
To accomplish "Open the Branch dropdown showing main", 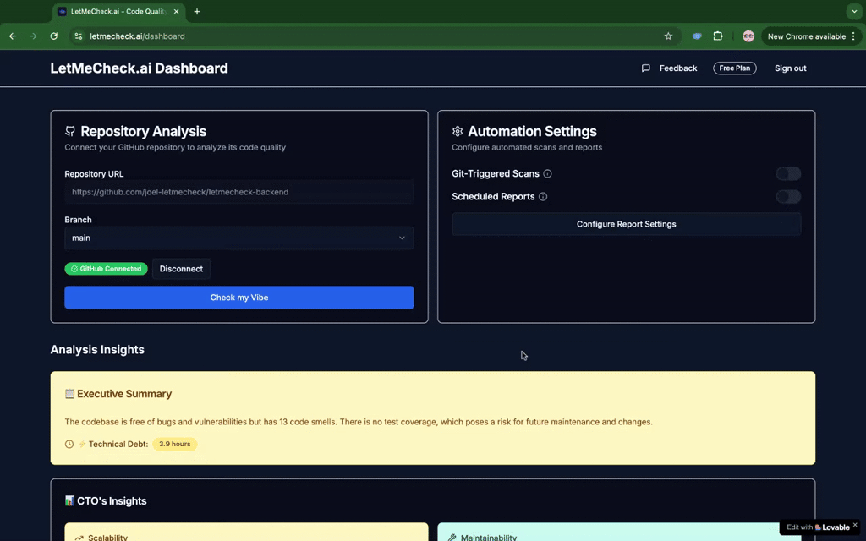I will [x=238, y=238].
